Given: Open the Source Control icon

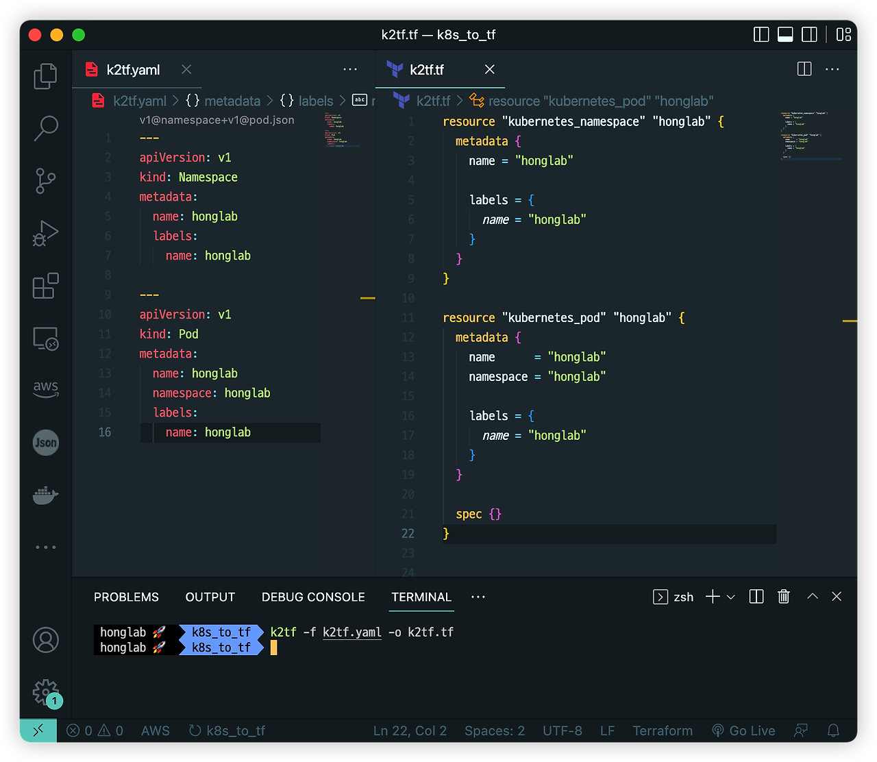Looking at the screenshot, I should pyautogui.click(x=45, y=181).
